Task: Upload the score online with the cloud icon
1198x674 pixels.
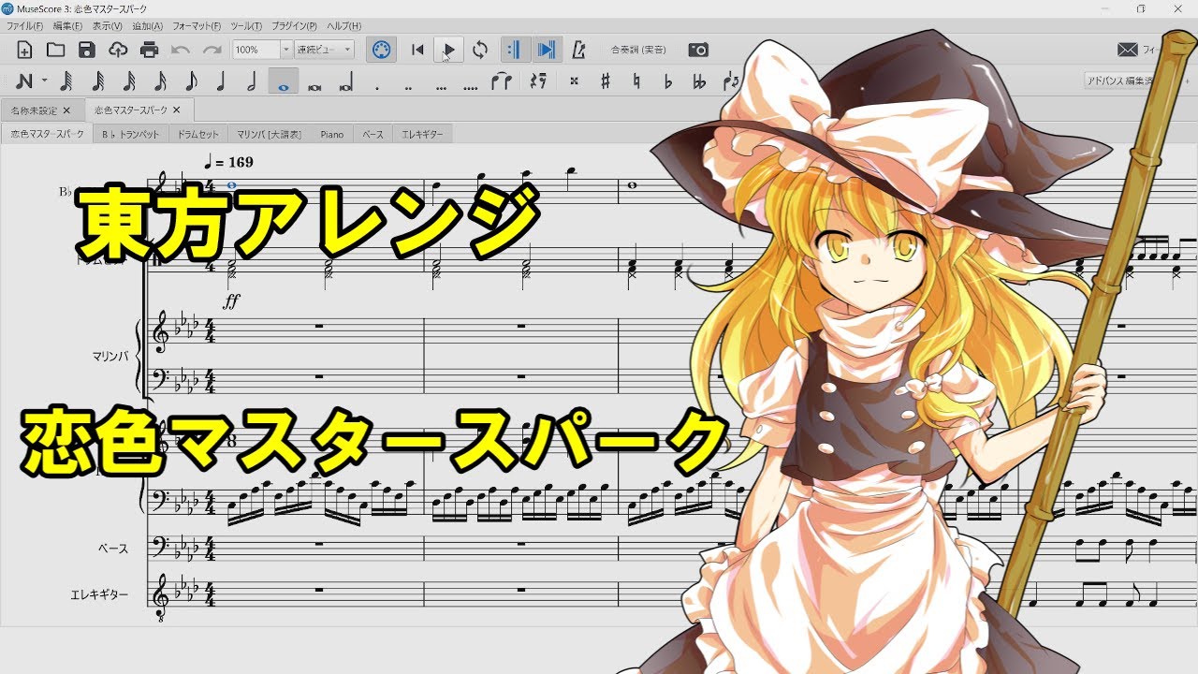Action: [118, 50]
